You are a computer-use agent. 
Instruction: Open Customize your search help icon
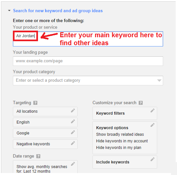point(141,103)
